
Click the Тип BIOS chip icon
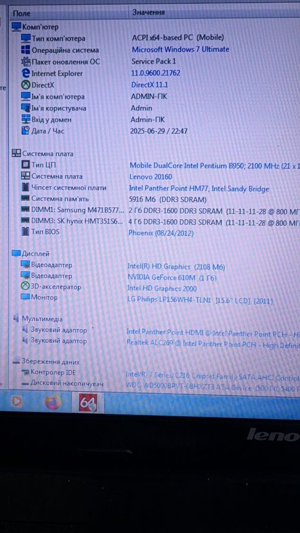point(25,232)
